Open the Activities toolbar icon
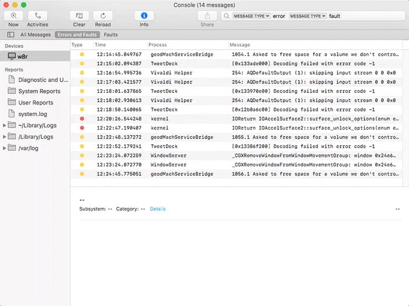 [x=37, y=16]
